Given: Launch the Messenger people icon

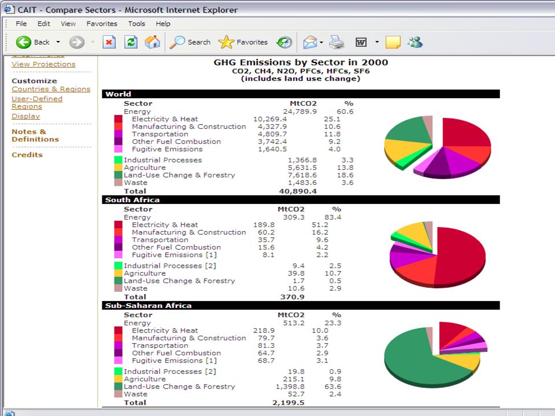Looking at the screenshot, I should click(415, 42).
